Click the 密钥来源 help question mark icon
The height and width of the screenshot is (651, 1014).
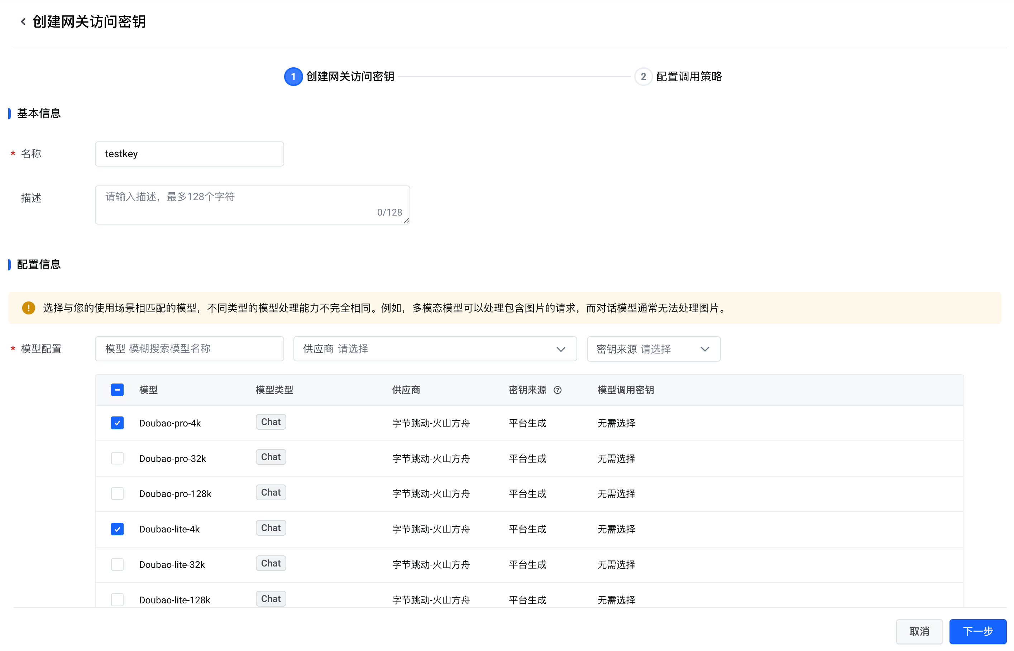[557, 390]
